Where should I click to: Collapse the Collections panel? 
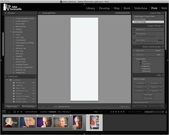click(x=6, y=76)
